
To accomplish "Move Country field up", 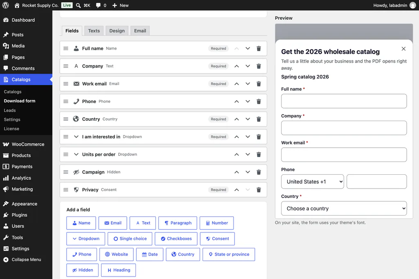I will tap(237, 119).
